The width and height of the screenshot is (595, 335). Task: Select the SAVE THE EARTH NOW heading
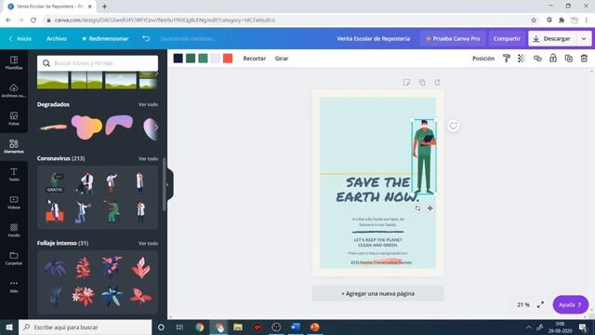378,190
